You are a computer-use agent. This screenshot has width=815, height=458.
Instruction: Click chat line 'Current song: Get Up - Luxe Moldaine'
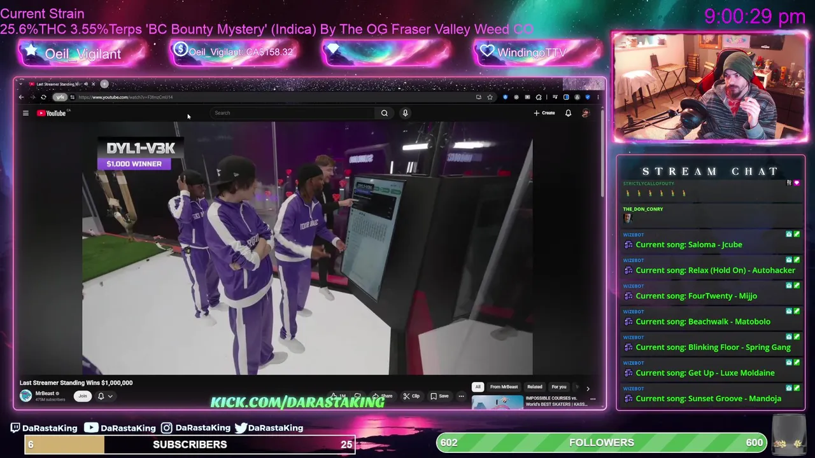coord(705,373)
